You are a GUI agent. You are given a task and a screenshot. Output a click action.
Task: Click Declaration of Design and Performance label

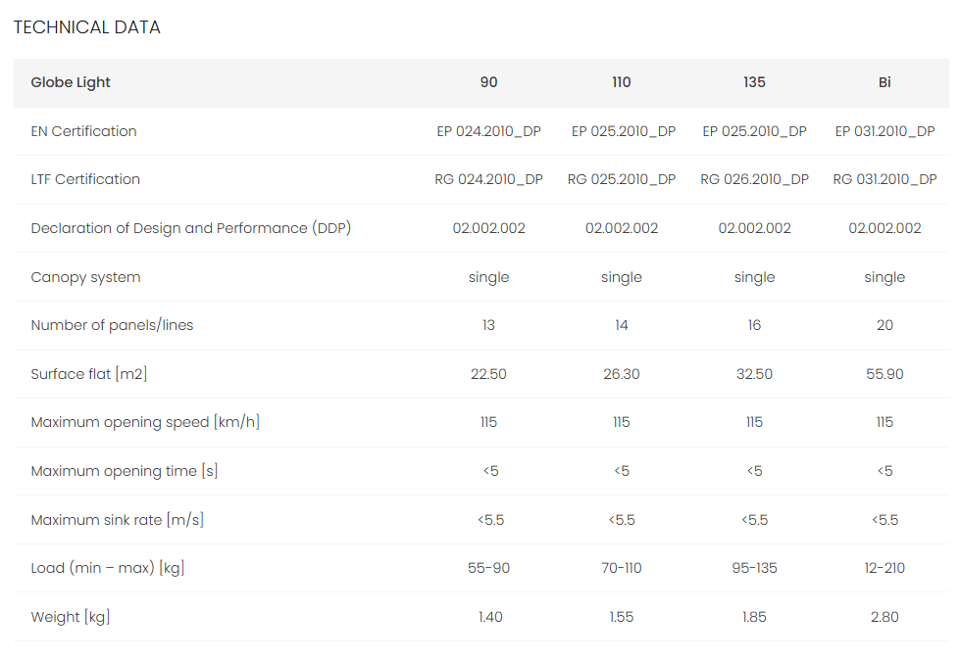click(x=190, y=228)
